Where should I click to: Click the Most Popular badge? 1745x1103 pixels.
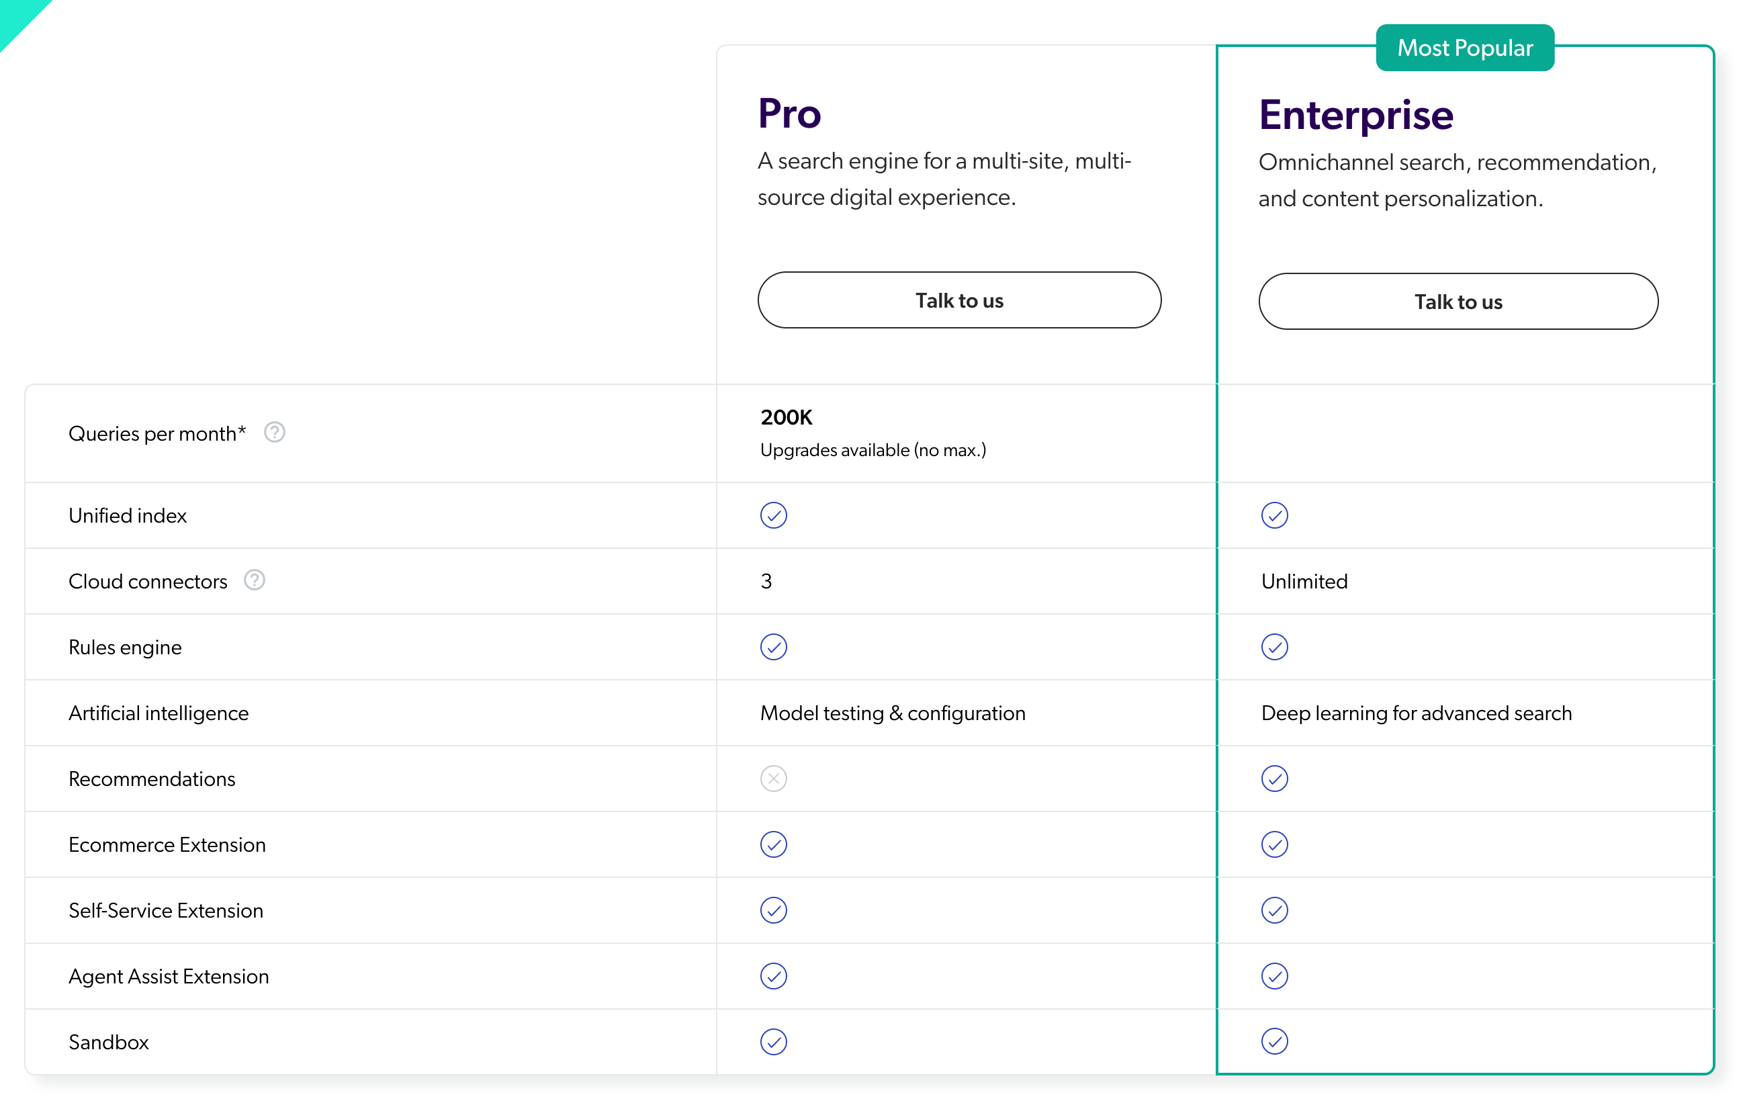click(1464, 48)
